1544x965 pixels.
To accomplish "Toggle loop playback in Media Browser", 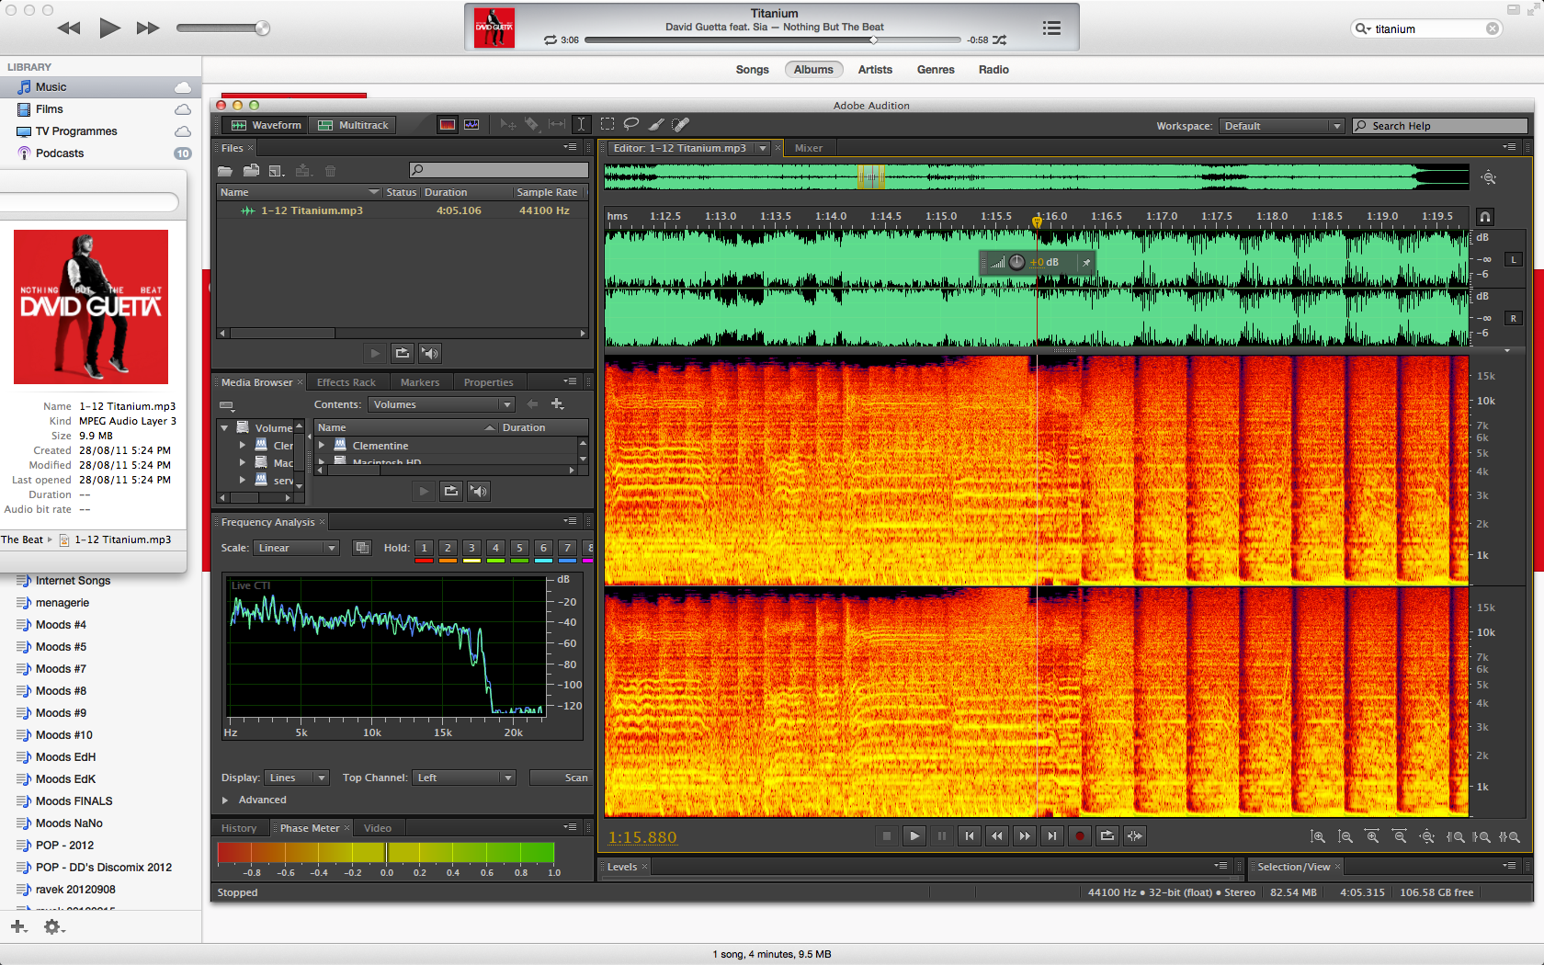I will click(451, 492).
